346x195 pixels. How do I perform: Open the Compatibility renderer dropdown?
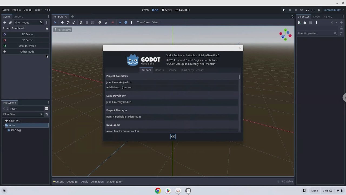pos(334,10)
